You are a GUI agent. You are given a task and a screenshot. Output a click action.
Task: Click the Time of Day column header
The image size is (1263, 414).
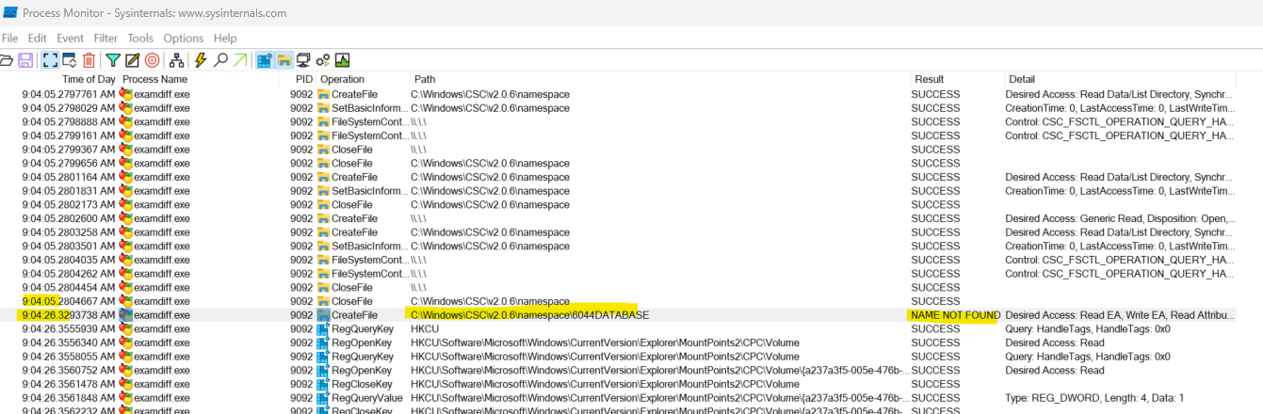pos(89,79)
